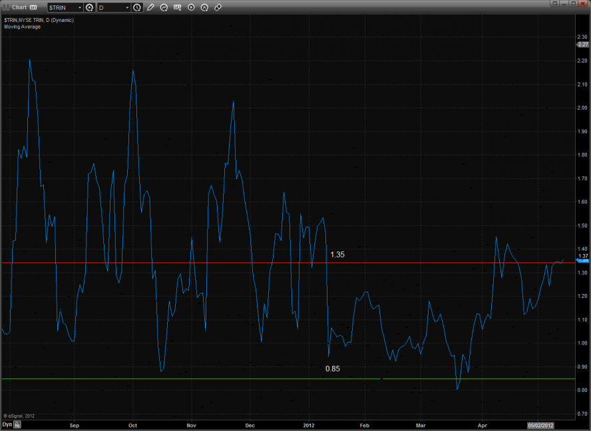Image resolution: width=591 pixels, height=431 pixels.
Task: Open the D interval dropdown
Action: click(127, 7)
